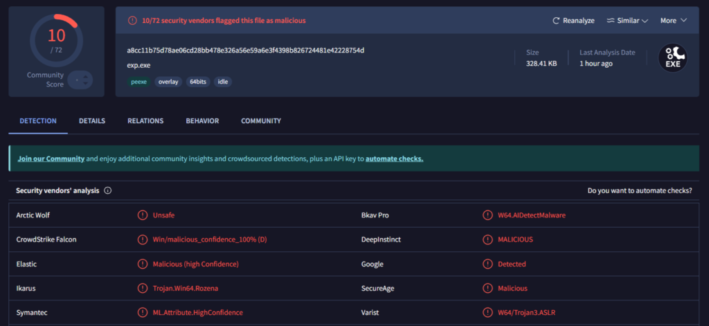Click the Reanalyze button
Image resolution: width=709 pixels, height=326 pixels.
pos(573,21)
